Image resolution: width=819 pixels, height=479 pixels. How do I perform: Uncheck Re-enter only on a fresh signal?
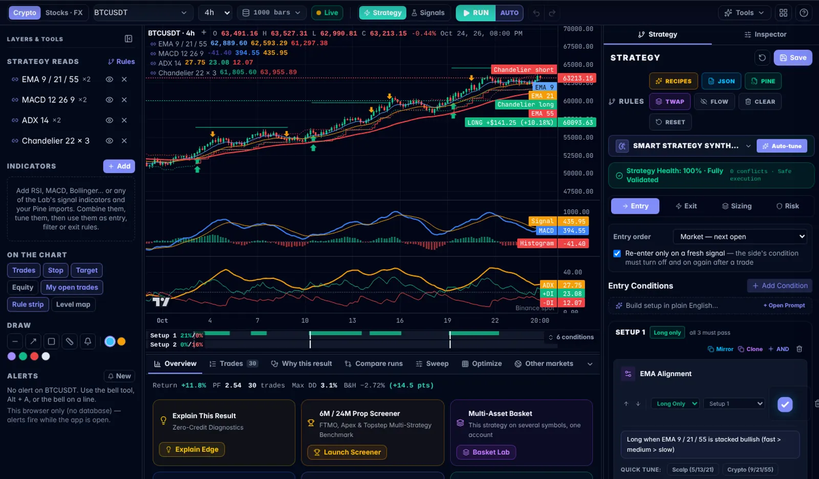(617, 253)
